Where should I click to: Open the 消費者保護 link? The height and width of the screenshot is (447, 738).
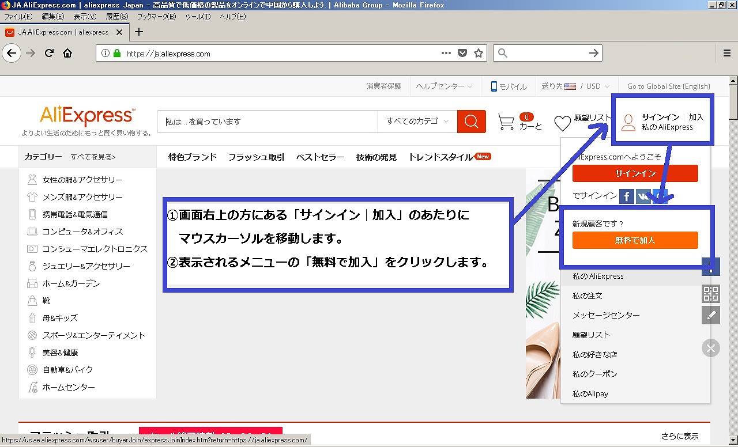click(x=383, y=86)
